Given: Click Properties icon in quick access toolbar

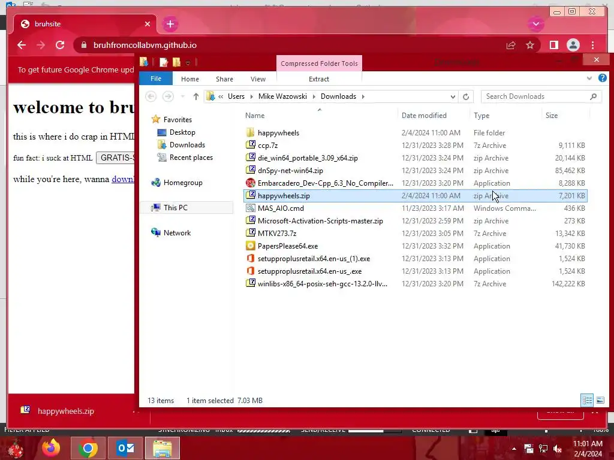Looking at the screenshot, I should (163, 62).
